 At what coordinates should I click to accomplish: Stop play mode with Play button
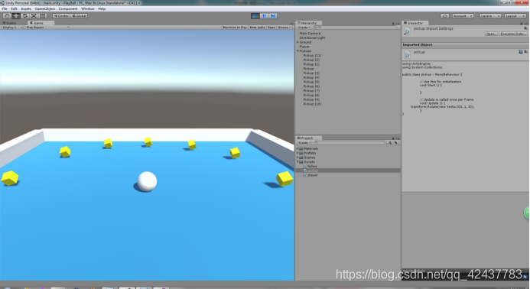(255, 16)
